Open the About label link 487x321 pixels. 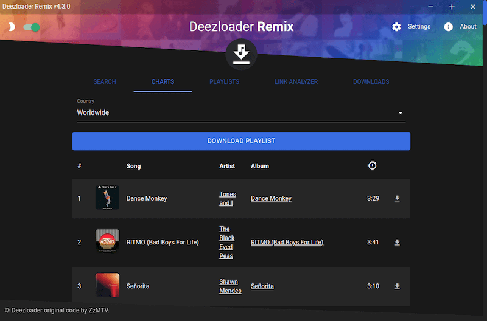click(468, 26)
